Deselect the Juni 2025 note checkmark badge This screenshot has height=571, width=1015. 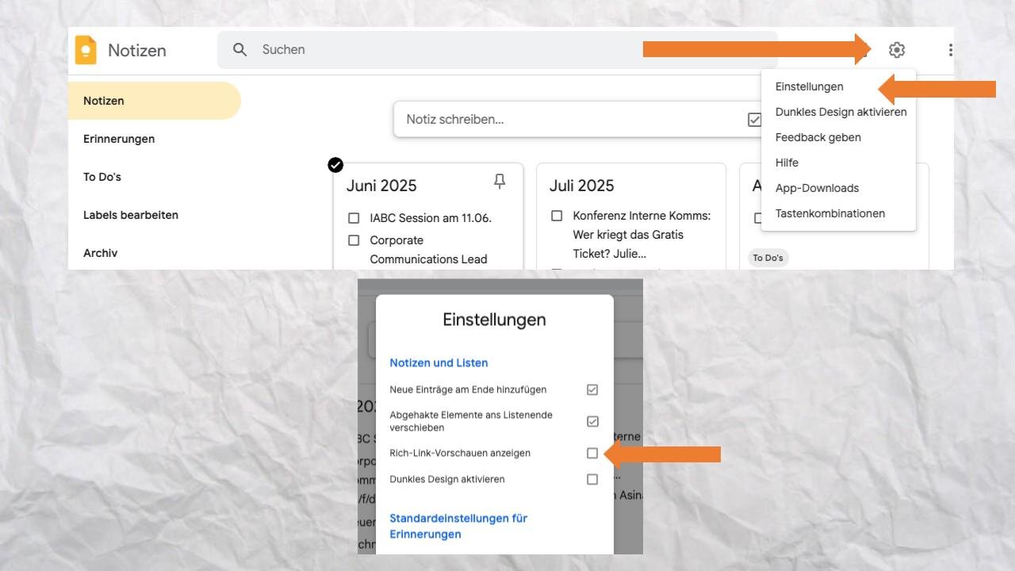click(x=335, y=165)
